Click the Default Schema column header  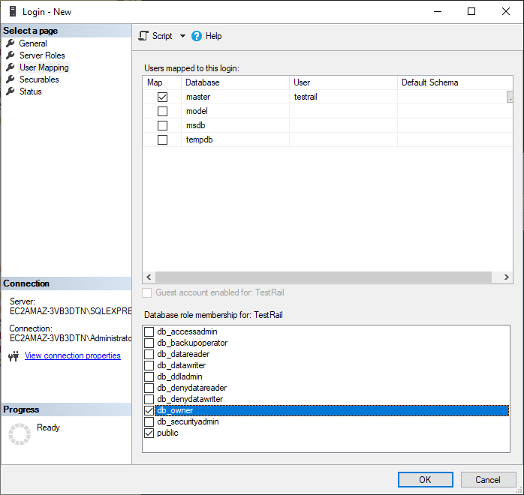pos(429,82)
